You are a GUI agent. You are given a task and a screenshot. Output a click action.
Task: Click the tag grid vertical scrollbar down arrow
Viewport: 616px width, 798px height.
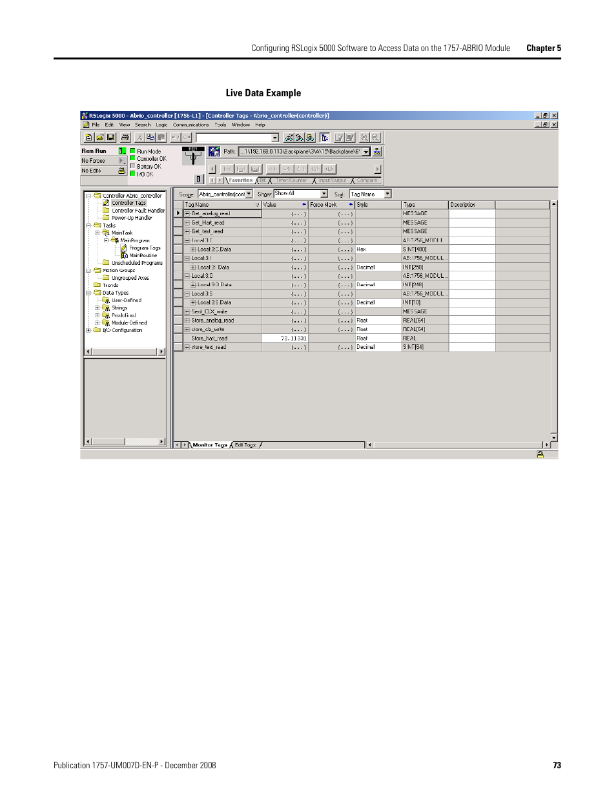[x=554, y=438]
